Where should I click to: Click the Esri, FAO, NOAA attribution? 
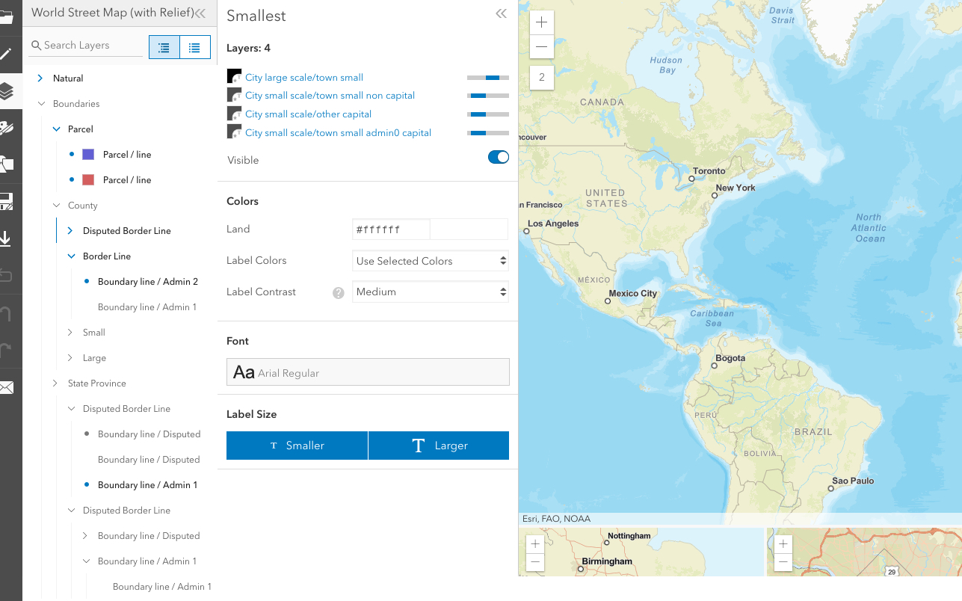[x=556, y=519]
